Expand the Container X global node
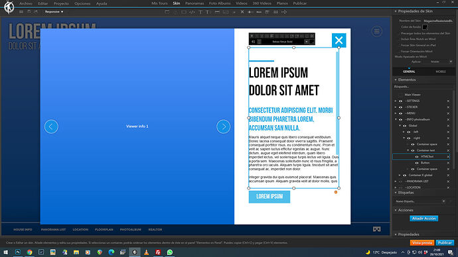Image resolution: width=458 pixels, height=257 pixels. 400,175
